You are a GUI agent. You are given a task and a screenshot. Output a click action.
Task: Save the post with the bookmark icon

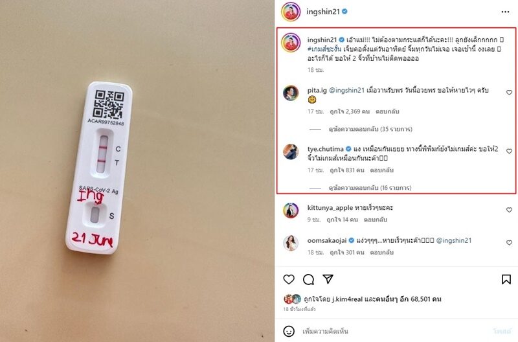tap(506, 280)
